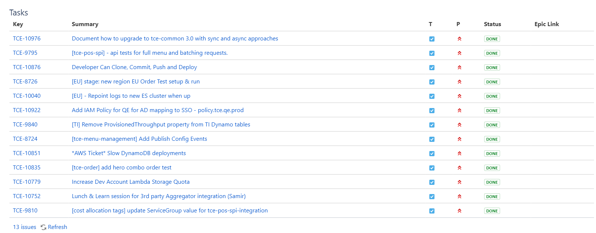This screenshot has height=233, width=596.
Task: Click the red priority arrows for TCE-10040
Action: click(459, 96)
